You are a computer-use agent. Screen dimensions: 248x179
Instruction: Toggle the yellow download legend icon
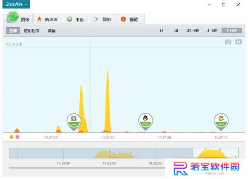coord(12,137)
